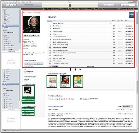
Task: Open the File menu
Action: (x=4, y=2)
